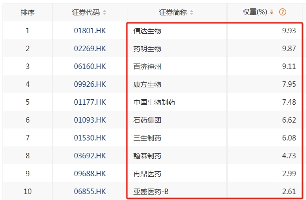Open stock code 03692.HK
Image resolution: width=306 pixels, height=200 pixels.
90,156
